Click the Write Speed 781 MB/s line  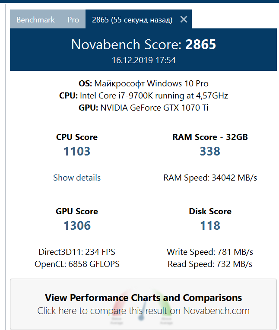(x=210, y=252)
